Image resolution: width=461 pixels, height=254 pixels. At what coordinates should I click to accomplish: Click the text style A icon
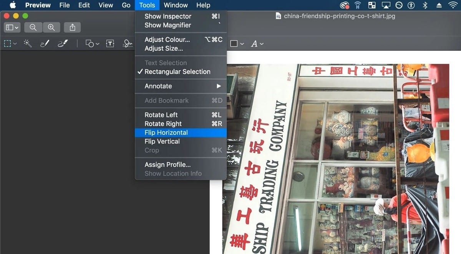tap(254, 44)
